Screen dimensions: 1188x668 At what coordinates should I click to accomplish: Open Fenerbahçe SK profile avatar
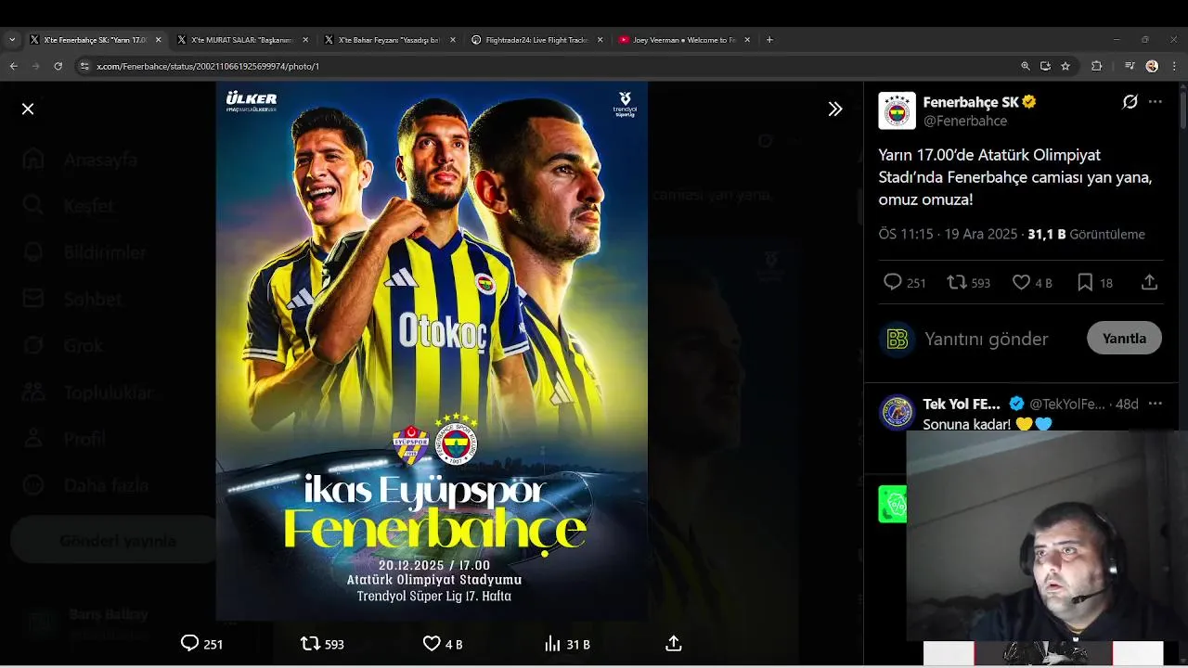[897, 110]
